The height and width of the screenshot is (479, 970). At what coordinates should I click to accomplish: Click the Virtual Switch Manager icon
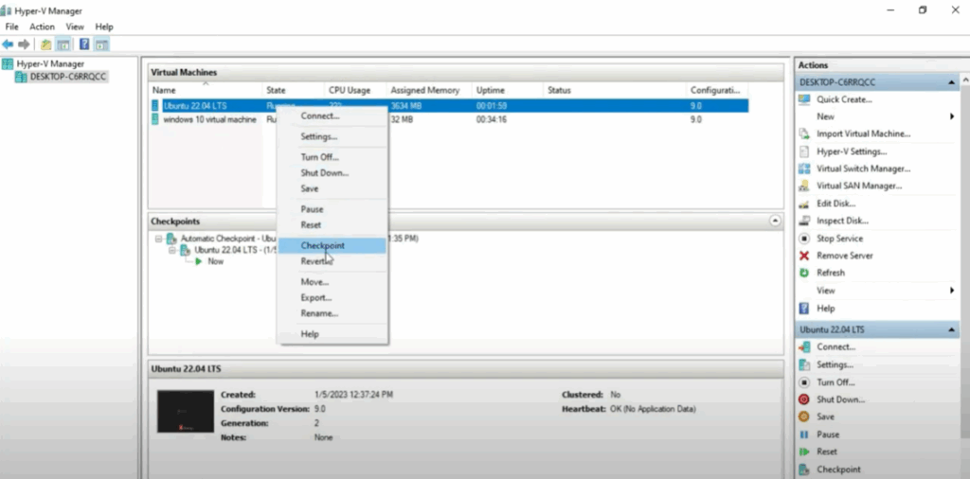[804, 169]
